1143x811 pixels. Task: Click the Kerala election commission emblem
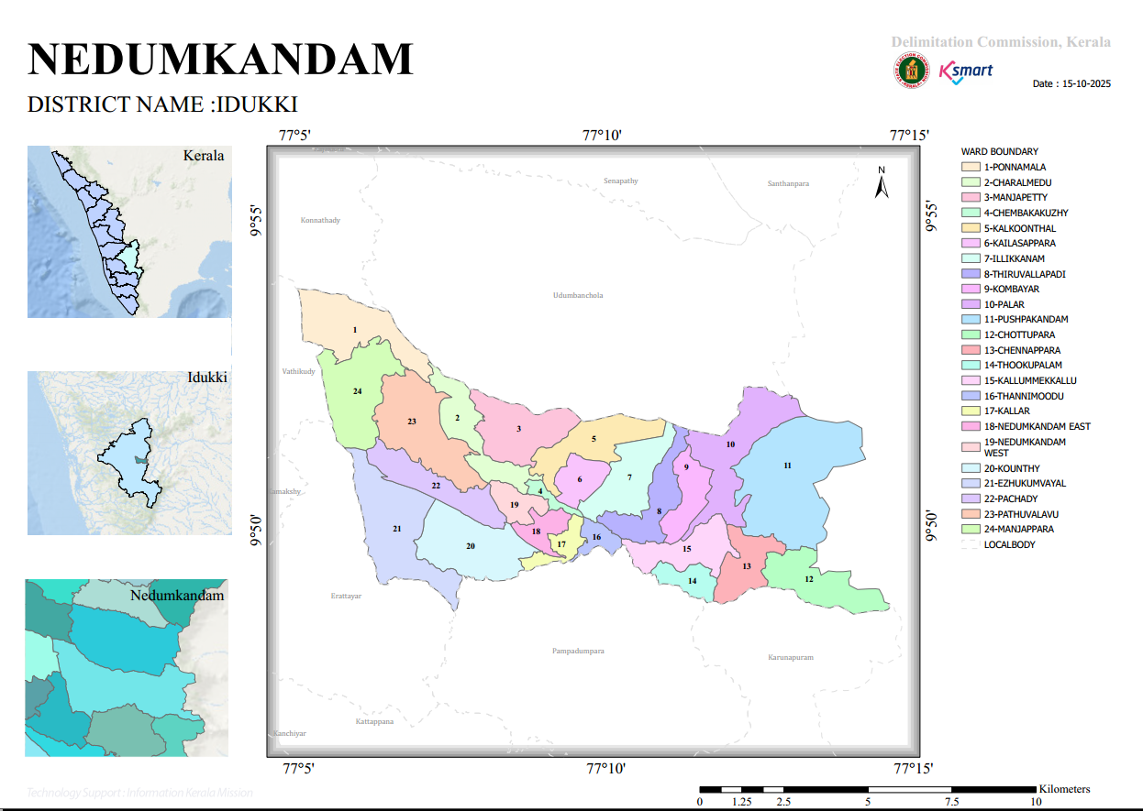(x=910, y=71)
